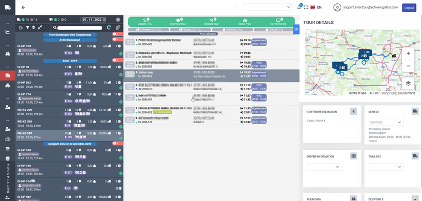Click trash icon on GI-HP 314 tour
The height and width of the screenshot is (201, 422).
(120, 188)
